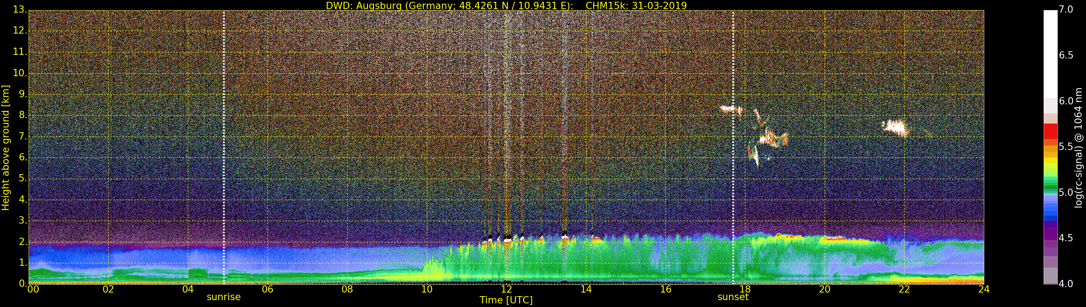Click the '6.5' colorbar tick label
Screen dimensions: 1086x307
pyautogui.click(x=1066, y=55)
